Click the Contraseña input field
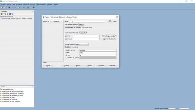Viewport: 195px width, 110px height. [x=86, y=39]
